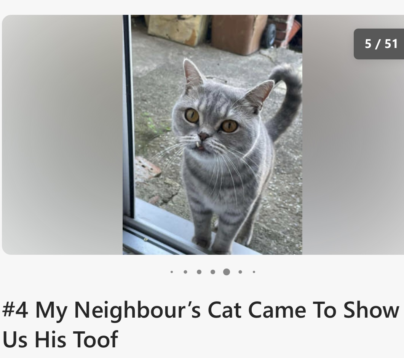
Task: Select the first tiny pagination dot
Action: (172, 272)
